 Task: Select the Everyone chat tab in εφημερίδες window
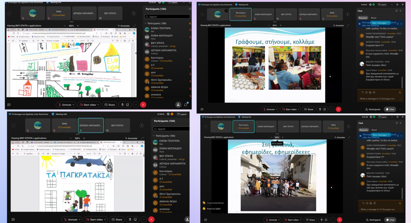pos(363,130)
